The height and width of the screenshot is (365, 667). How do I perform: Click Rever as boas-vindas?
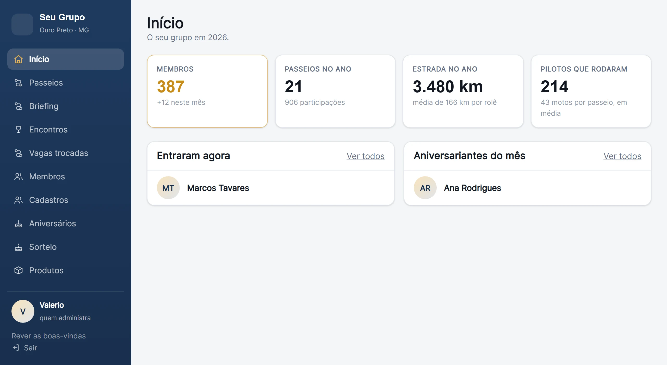coord(49,336)
